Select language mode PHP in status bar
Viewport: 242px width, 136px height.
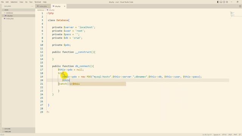coord(235,134)
